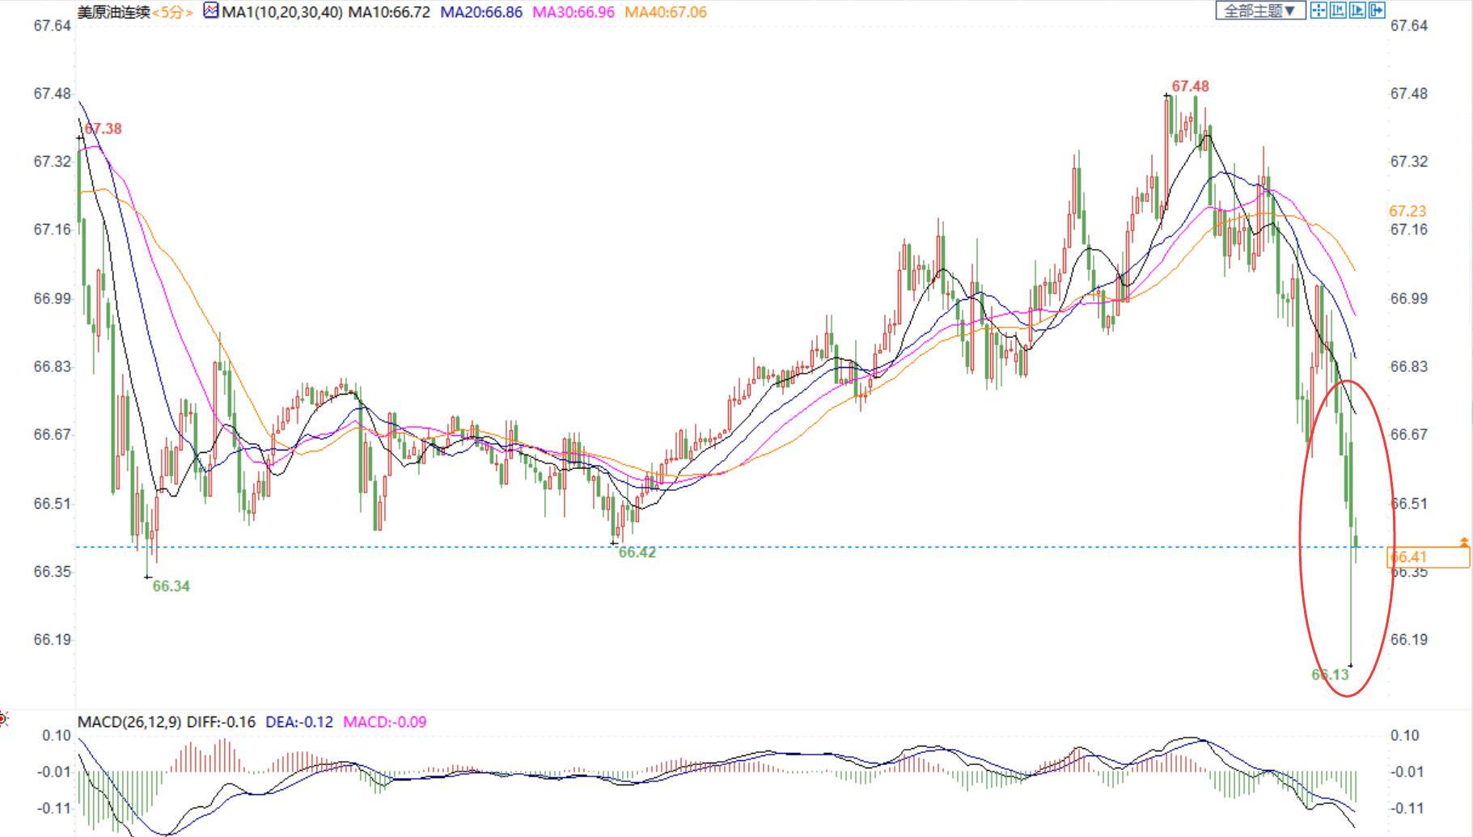Click the DIFF:-0.16 value

pyautogui.click(x=221, y=721)
